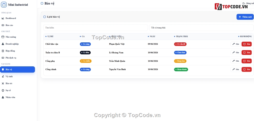
Task: Click Ca sáng badge in Cổng chính row
Action: click(85, 70)
